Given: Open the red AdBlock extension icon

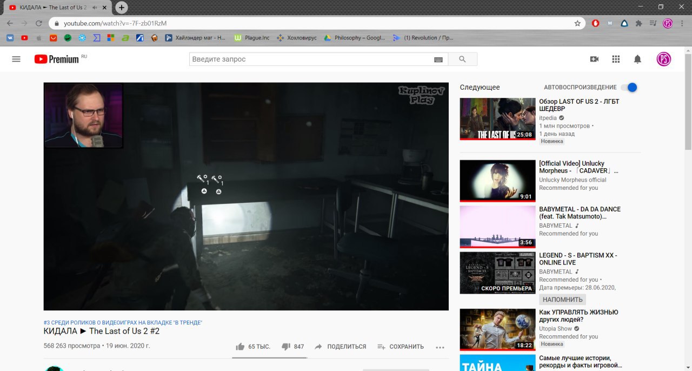Looking at the screenshot, I should pos(595,23).
